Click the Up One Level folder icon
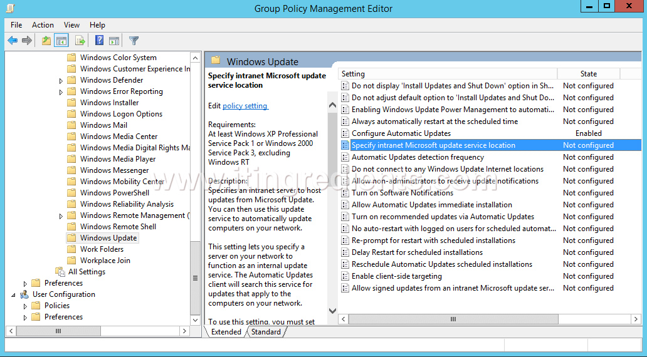The width and height of the screenshot is (647, 357). (46, 41)
